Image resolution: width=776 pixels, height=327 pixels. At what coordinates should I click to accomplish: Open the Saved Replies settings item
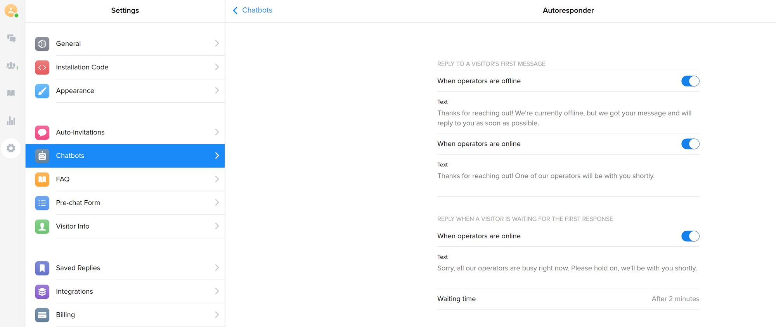125,268
